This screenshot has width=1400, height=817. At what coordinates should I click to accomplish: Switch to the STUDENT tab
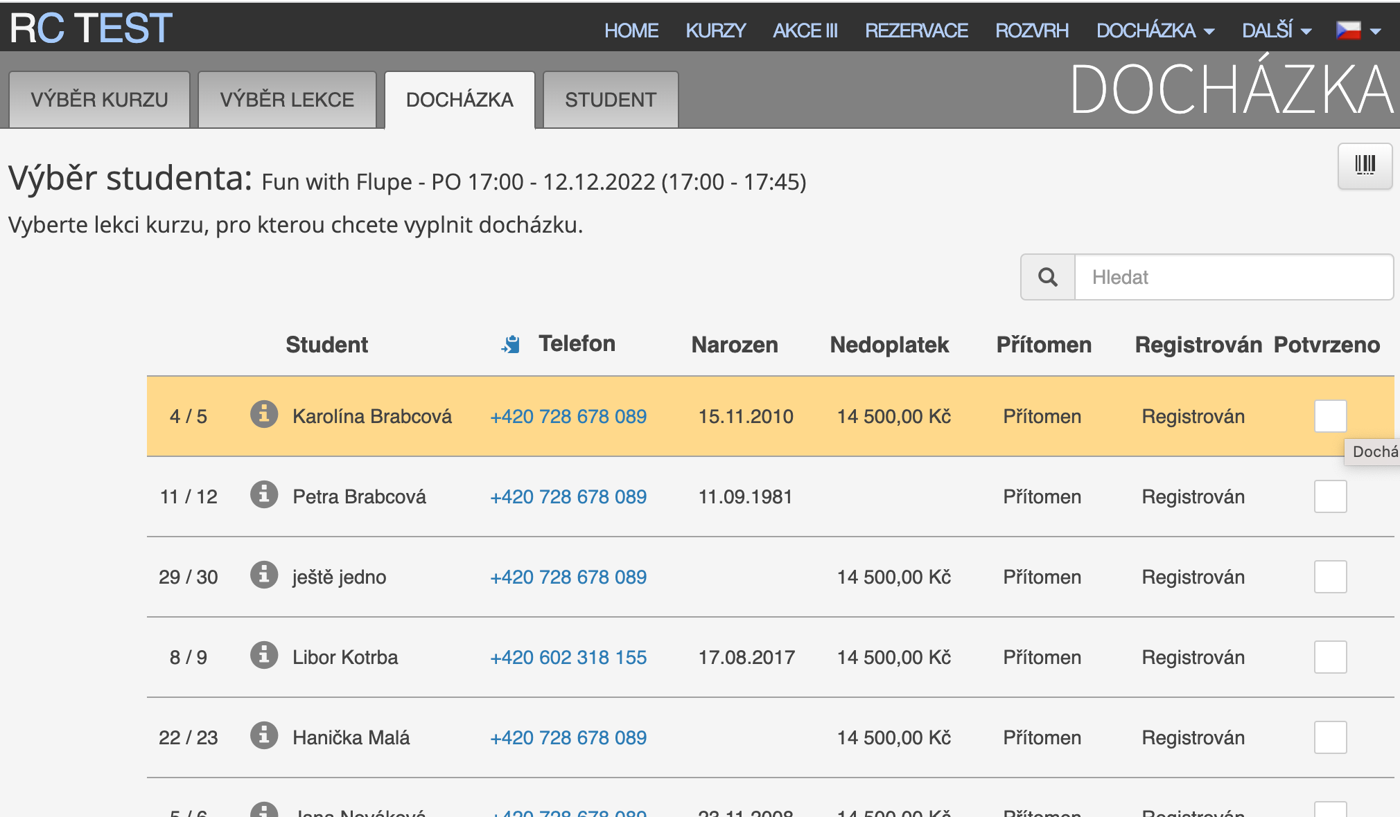tap(610, 100)
